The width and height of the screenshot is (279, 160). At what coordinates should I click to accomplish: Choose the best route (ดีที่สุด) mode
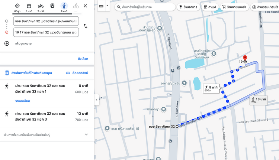coord(17,7)
